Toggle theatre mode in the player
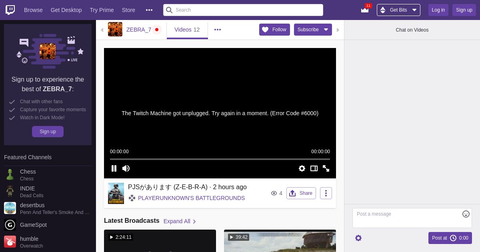The height and width of the screenshot is (252, 480). (x=314, y=168)
